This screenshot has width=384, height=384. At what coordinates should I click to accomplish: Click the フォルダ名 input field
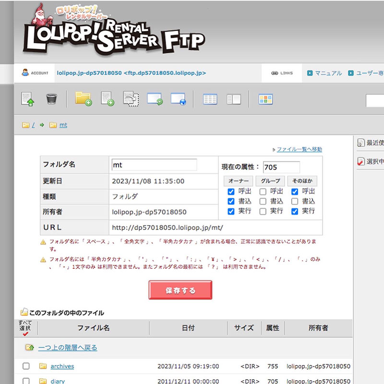click(x=154, y=165)
